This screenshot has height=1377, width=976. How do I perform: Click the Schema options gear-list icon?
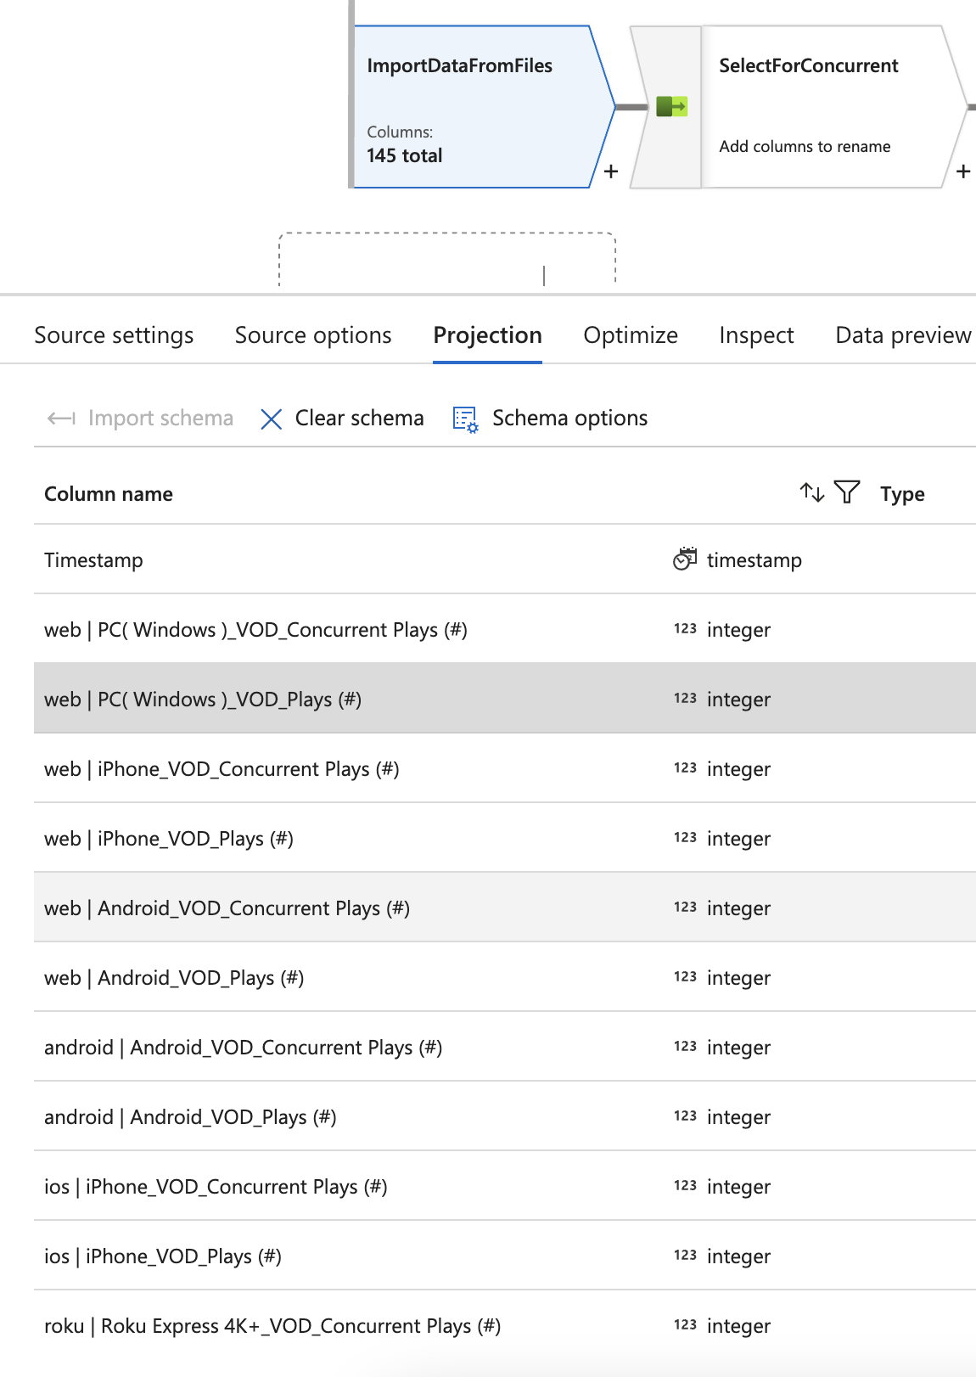click(465, 419)
